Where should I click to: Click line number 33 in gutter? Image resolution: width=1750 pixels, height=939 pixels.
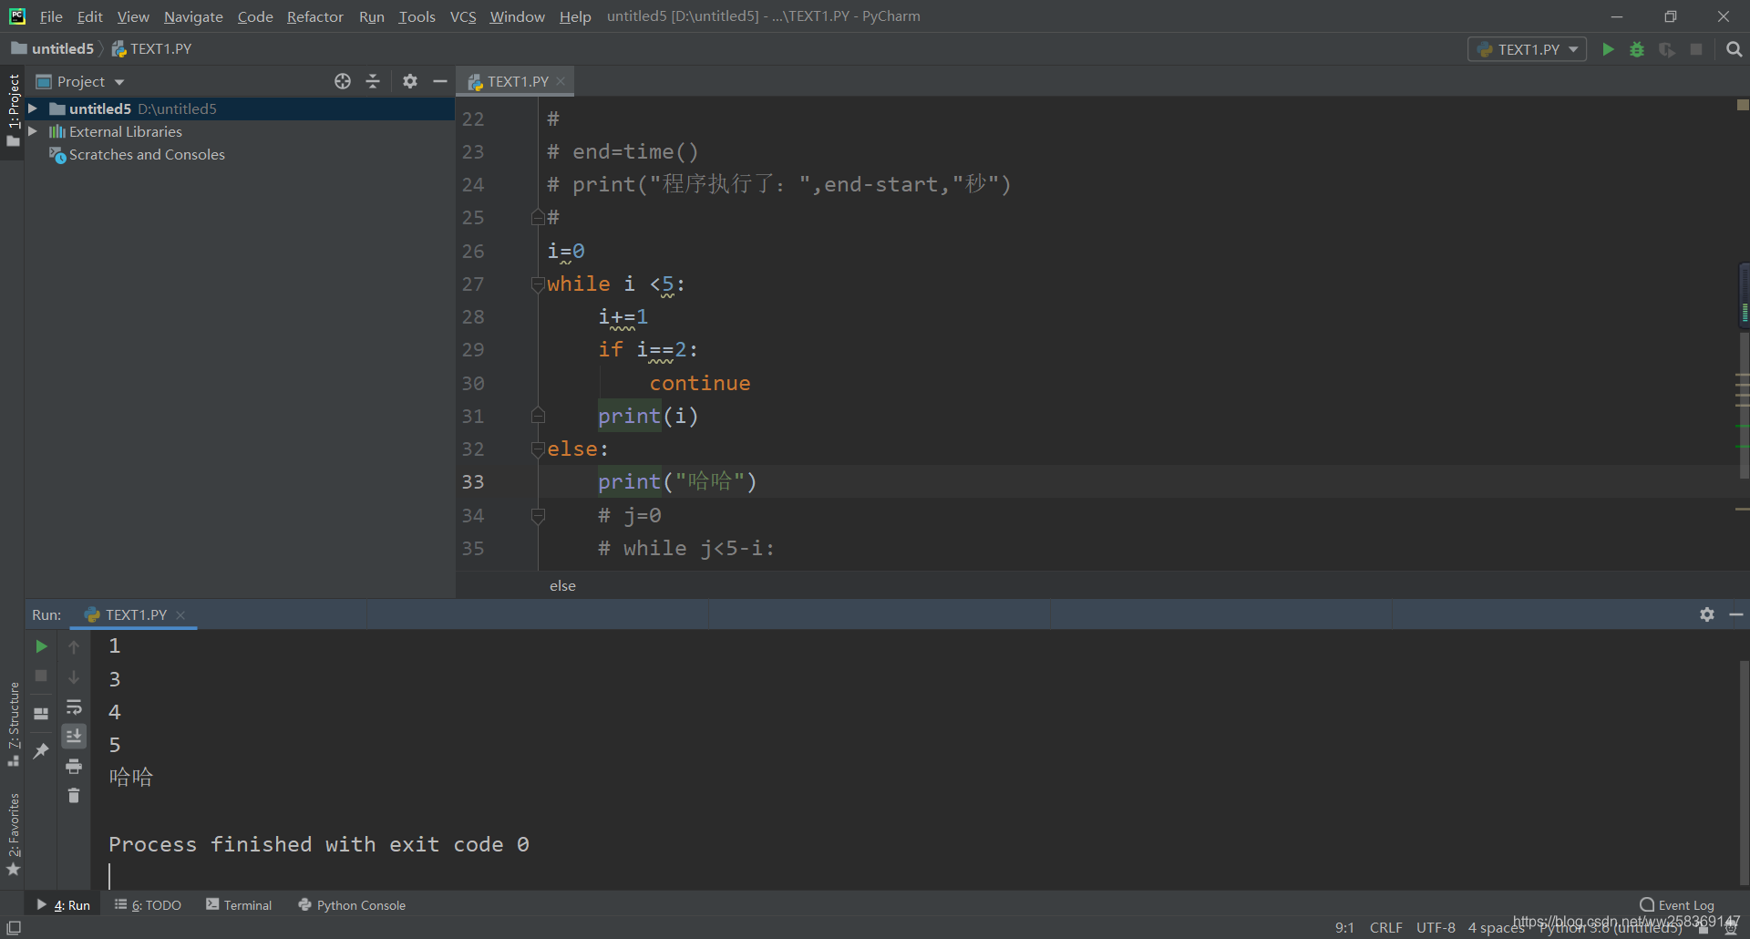click(473, 481)
